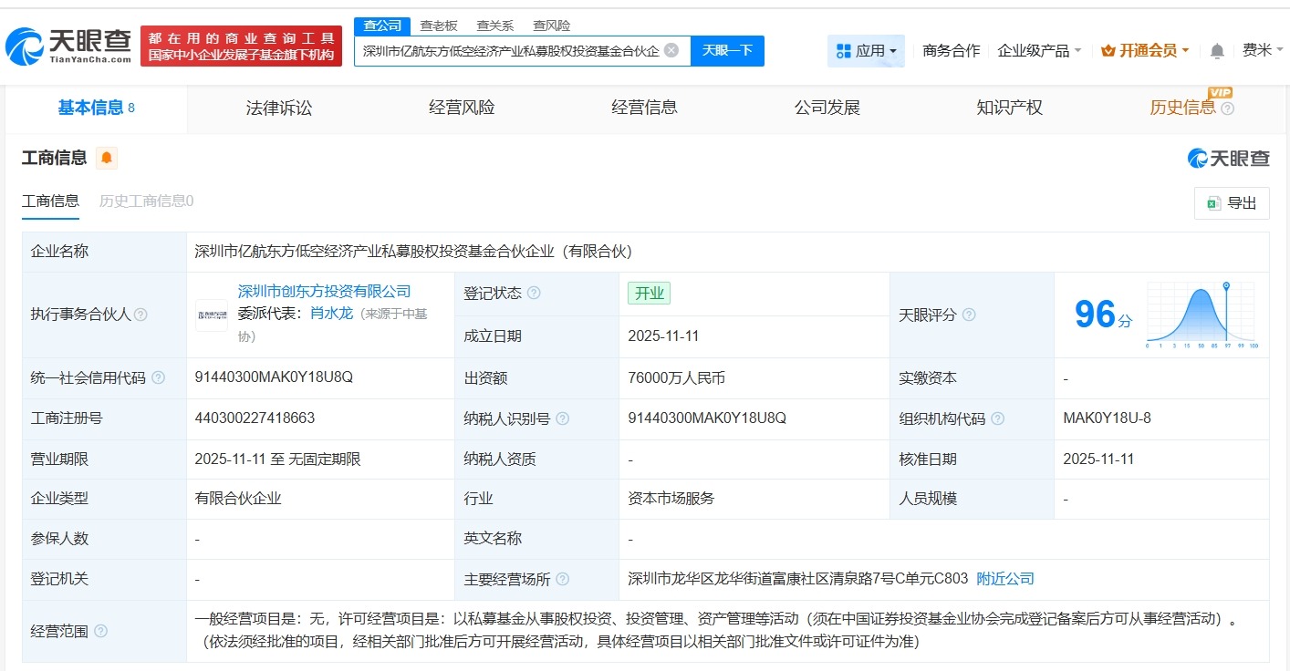Click the alert bell next to 工商信息
Screen dimensions: 1290x671
pyautogui.click(x=104, y=157)
